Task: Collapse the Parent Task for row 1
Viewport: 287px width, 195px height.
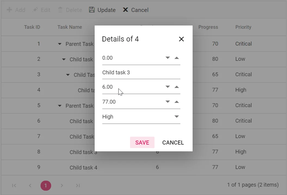Action: pyautogui.click(x=60, y=44)
